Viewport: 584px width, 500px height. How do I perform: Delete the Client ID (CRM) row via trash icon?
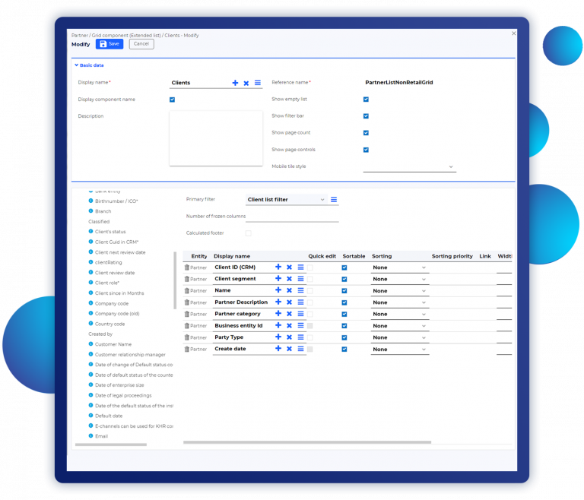coord(186,267)
